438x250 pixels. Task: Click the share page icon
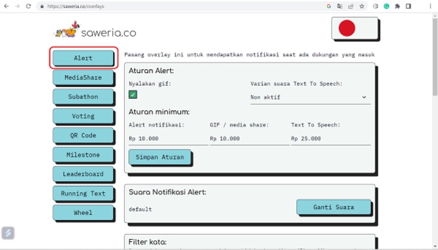pyautogui.click(x=350, y=6)
